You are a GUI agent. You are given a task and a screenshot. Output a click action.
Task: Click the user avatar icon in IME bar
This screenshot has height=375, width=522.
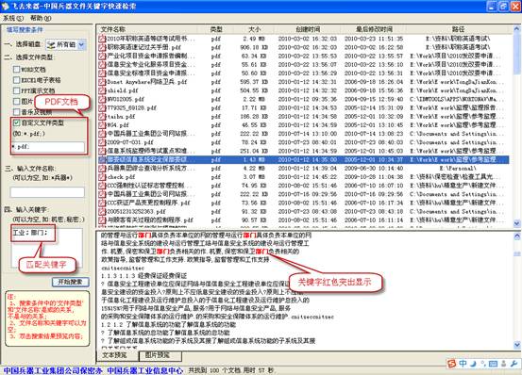[x=504, y=364]
